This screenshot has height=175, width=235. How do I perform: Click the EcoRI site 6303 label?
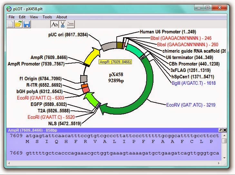pyautogui.click(x=41, y=98)
